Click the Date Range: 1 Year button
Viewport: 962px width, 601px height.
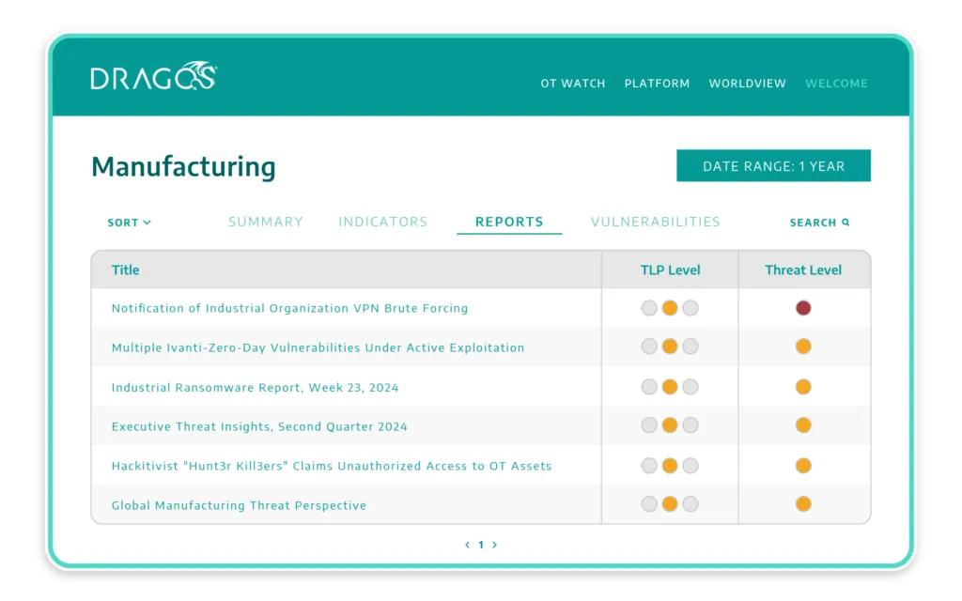[773, 165]
